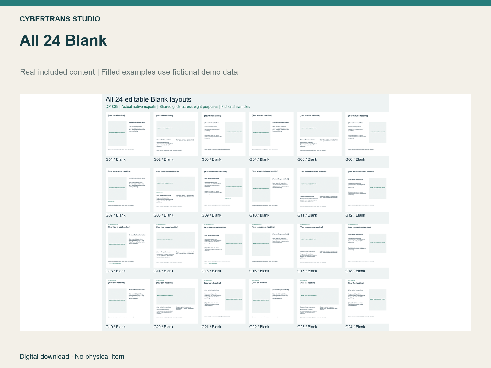This screenshot has height=368, width=491.
Task: Click the G03 / Blank layout preview
Action: [223, 134]
